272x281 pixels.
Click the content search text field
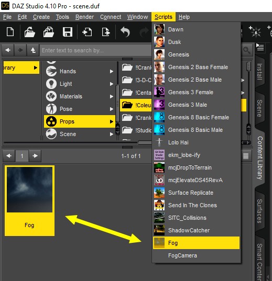[96, 50]
